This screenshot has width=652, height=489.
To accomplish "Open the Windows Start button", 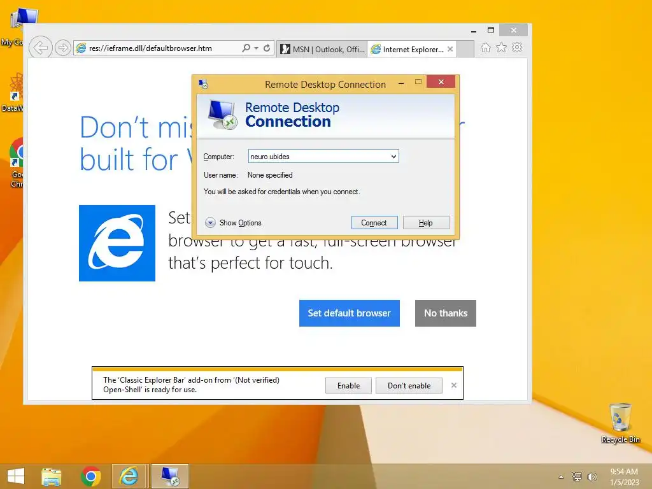I will click(16, 476).
